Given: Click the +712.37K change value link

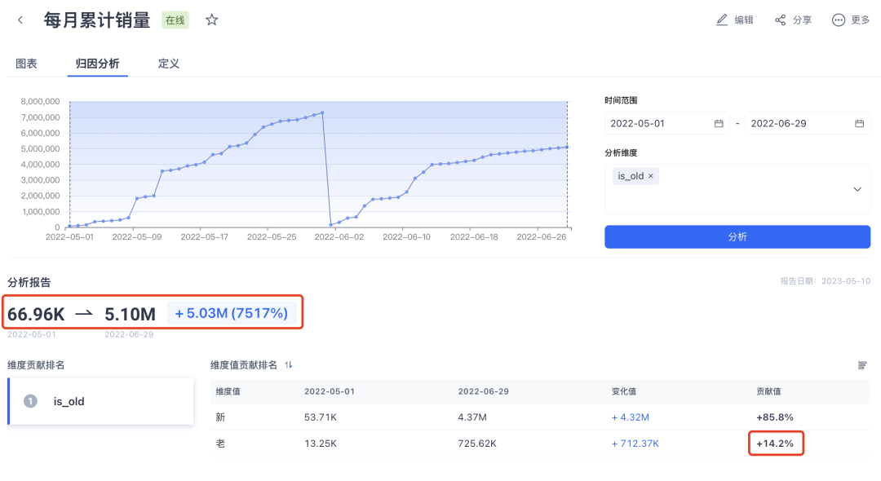Looking at the screenshot, I should 635,443.
